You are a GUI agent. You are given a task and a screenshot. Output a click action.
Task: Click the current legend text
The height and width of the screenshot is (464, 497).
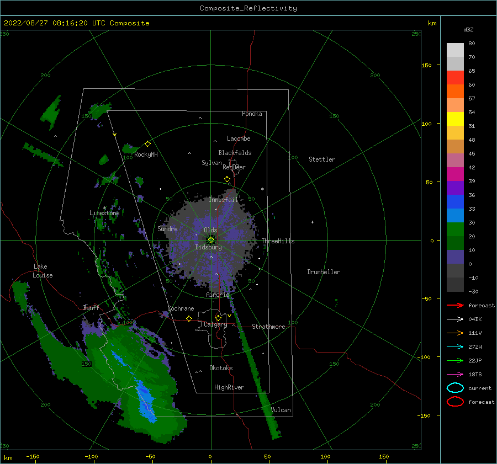coord(479,388)
